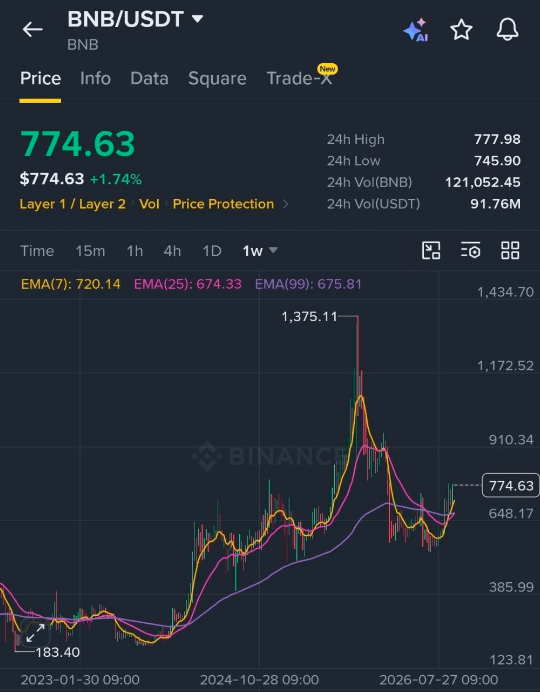Click the 24h Low value 745.90
This screenshot has height=692, width=540.
point(497,161)
